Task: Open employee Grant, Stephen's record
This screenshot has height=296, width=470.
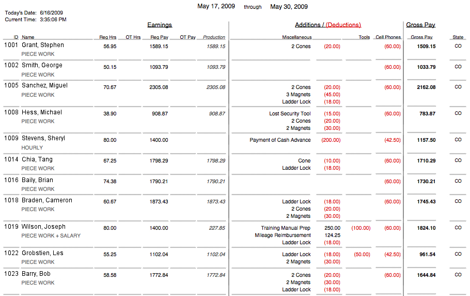Action: click(43, 45)
